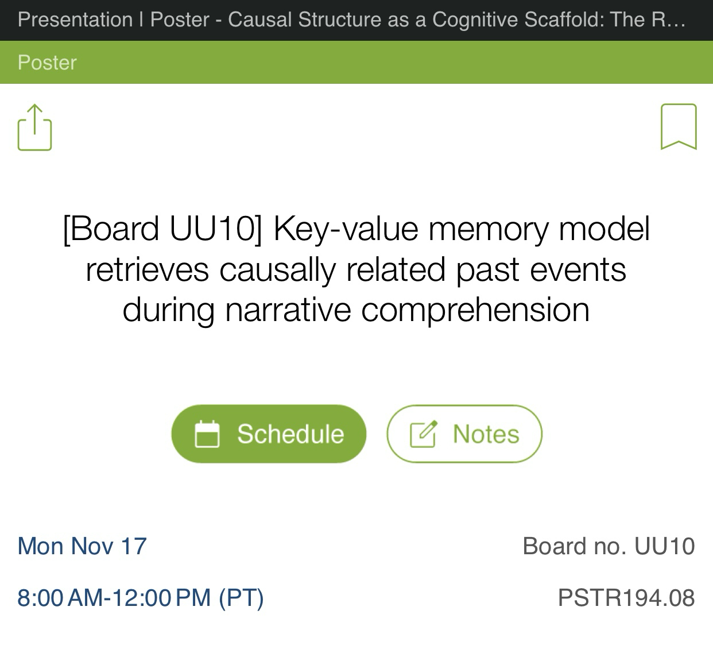Screen dimensions: 713x649
Task: Select the Board no. UU10 text
Action: [x=609, y=546]
